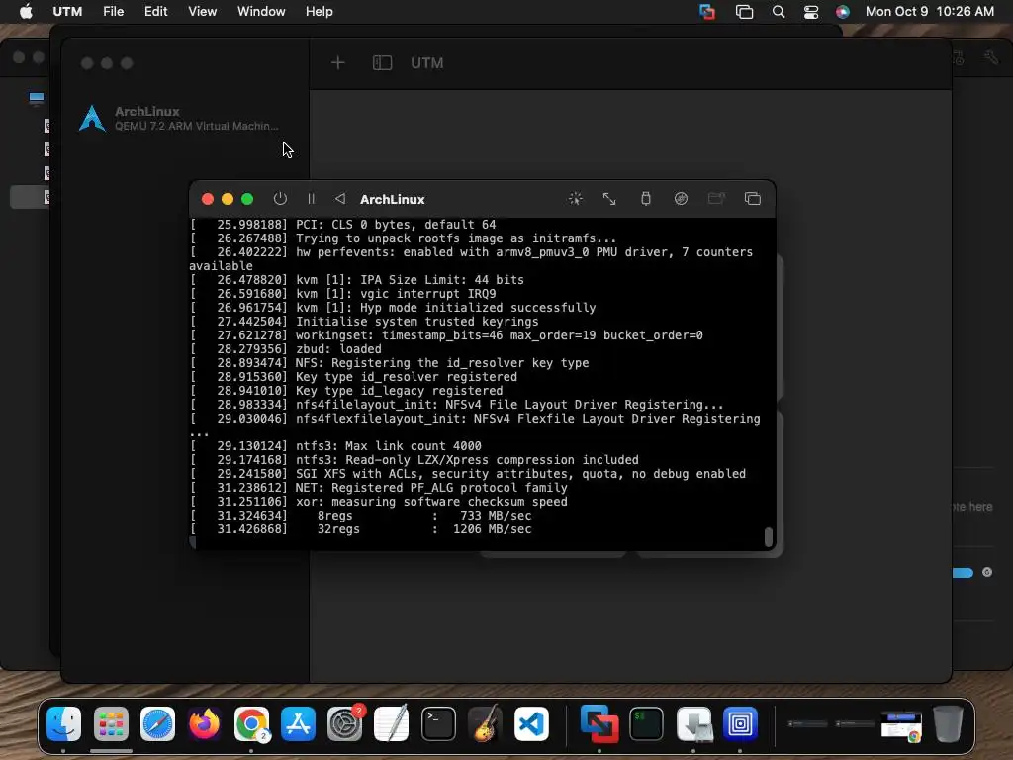Open System Settings from the Dock
This screenshot has width=1013, height=760.
tap(345, 723)
